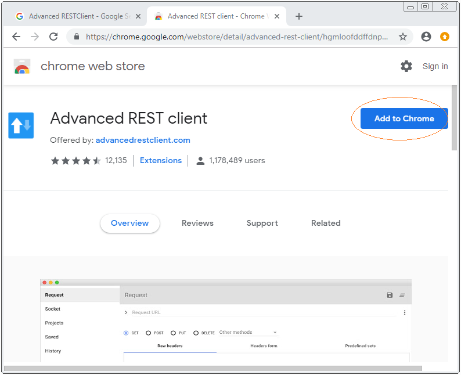461x375 pixels.
Task: Click the chrome web store title
Action: [x=93, y=66]
